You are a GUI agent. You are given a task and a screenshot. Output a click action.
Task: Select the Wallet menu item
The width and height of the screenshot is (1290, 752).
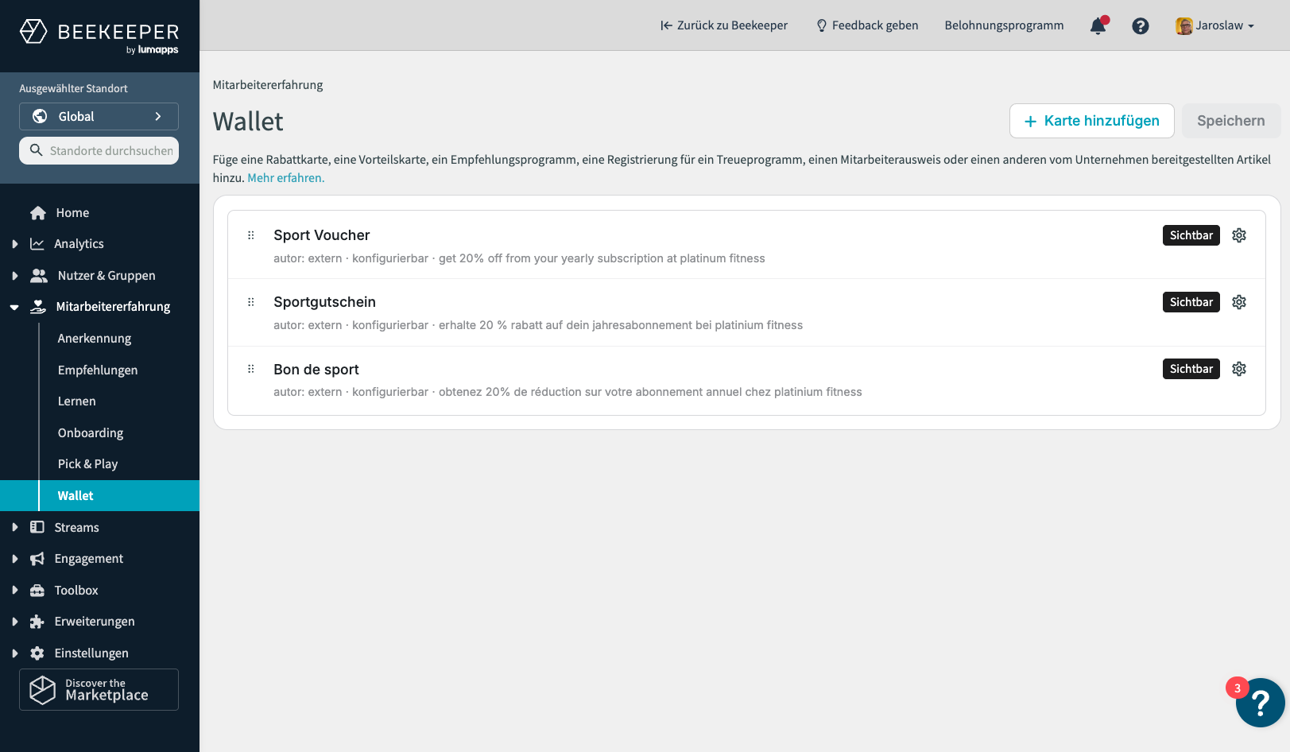(99, 496)
